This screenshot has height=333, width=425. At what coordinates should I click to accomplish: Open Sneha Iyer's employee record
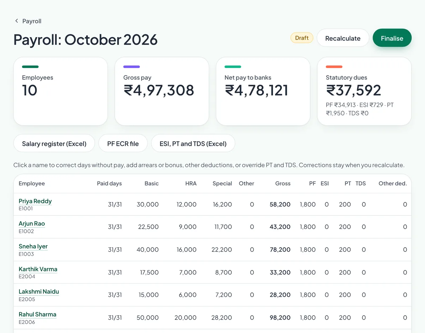(x=33, y=246)
